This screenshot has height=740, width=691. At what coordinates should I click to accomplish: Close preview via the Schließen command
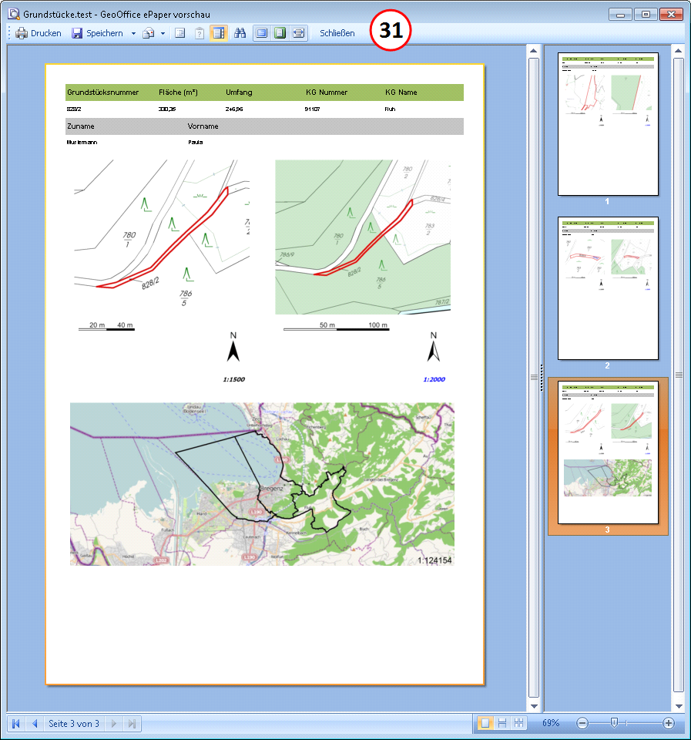pos(337,32)
